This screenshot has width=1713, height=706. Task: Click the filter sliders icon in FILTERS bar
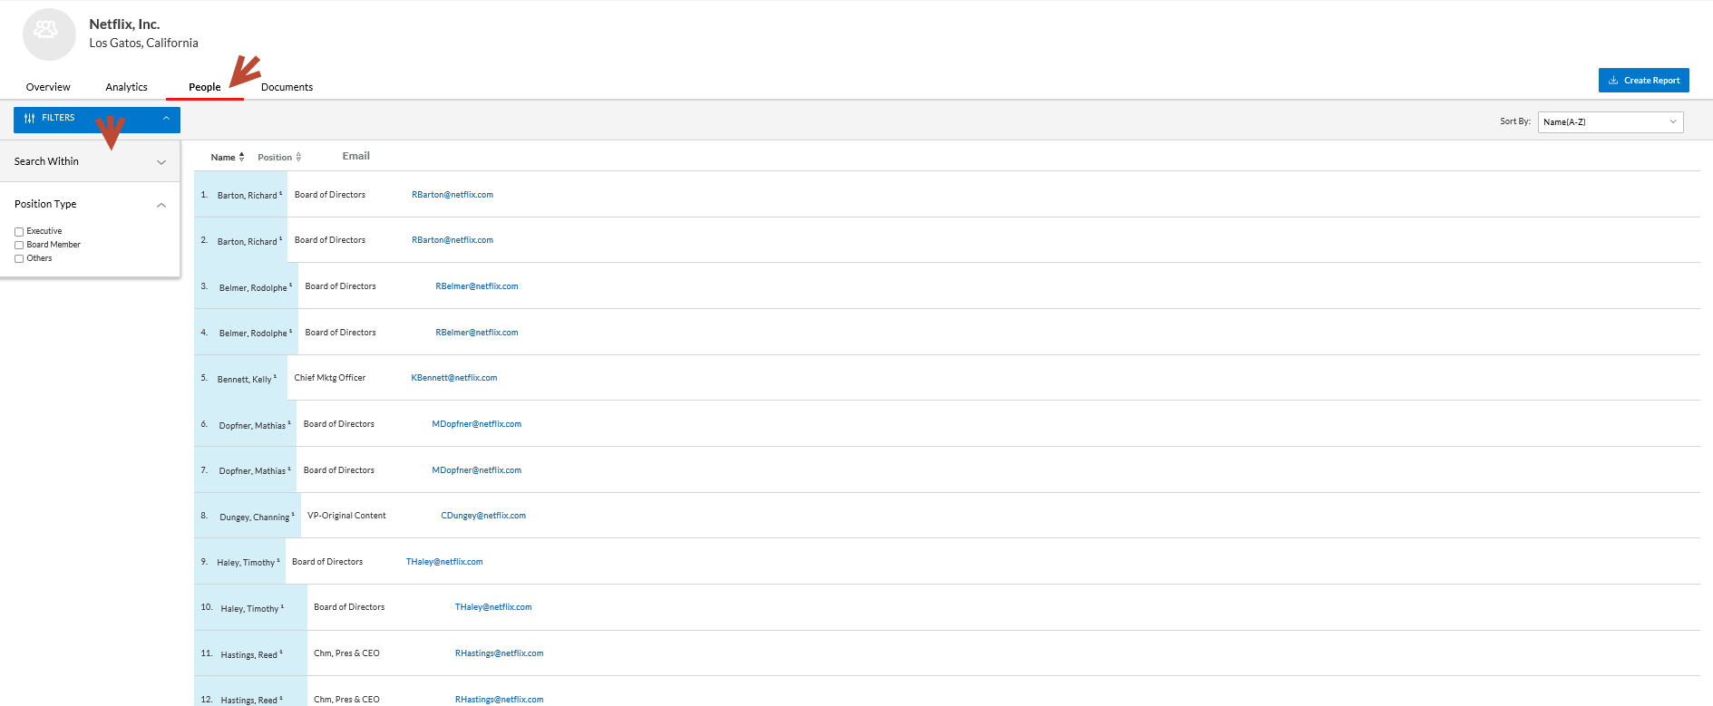pos(30,119)
